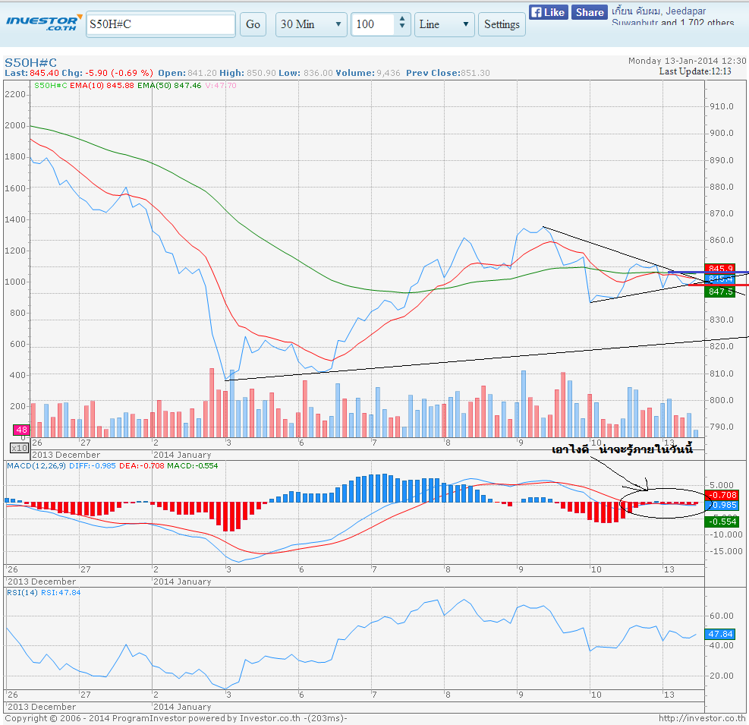Click the Facebook friends who like text
Image resolution: width=749 pixels, height=725 pixels.
tap(672, 17)
